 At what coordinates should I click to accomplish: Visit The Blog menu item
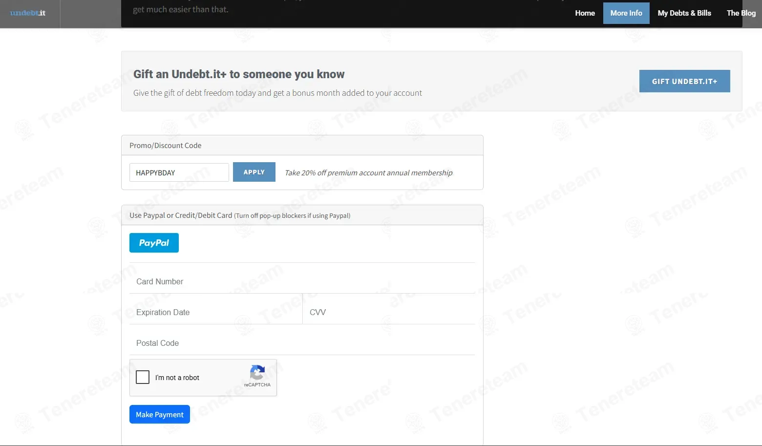tap(741, 13)
